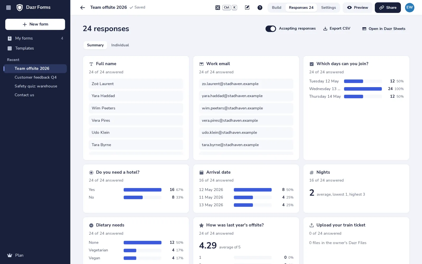Click the Plan crown icon

coord(10,255)
